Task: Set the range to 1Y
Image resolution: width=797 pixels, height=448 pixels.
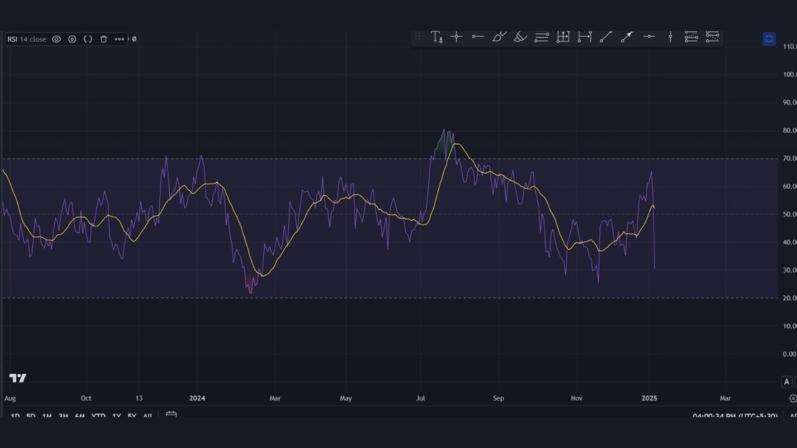Action: (116, 416)
